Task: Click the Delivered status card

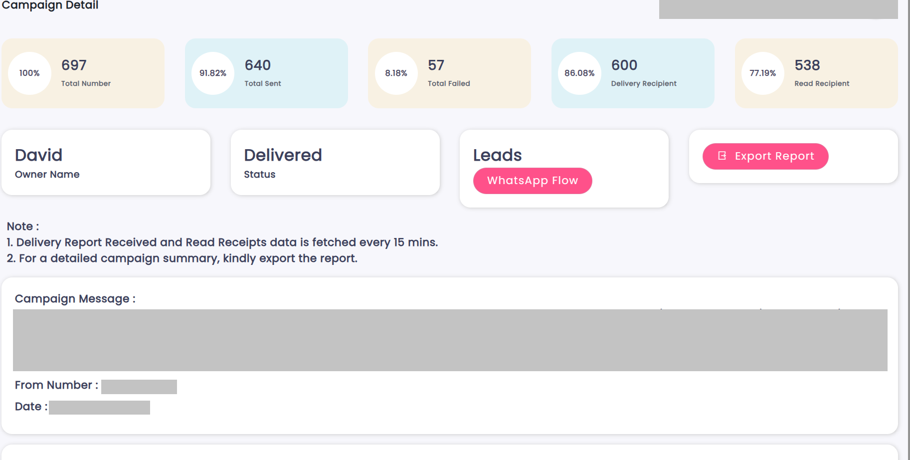Action: (335, 163)
